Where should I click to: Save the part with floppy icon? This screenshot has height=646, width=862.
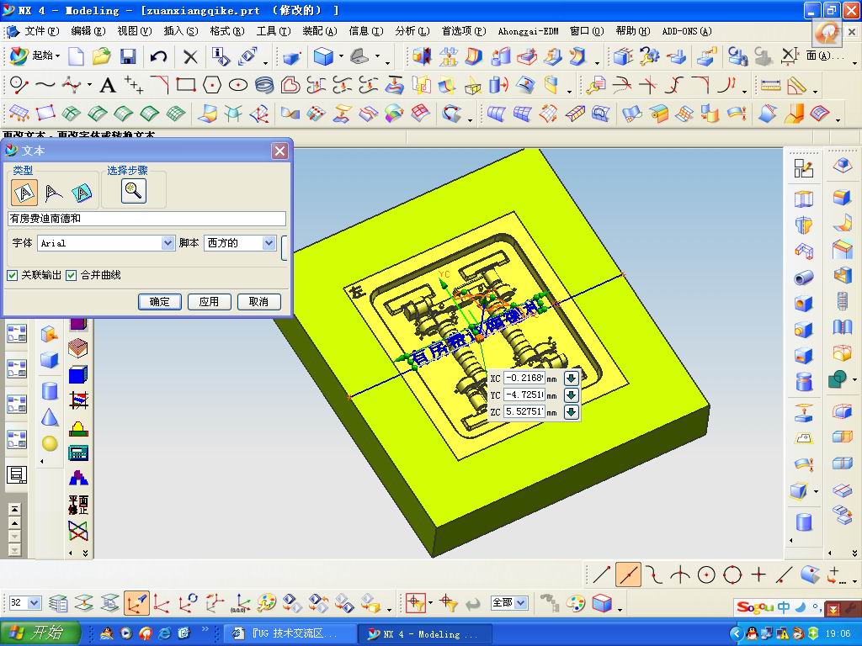[x=128, y=56]
